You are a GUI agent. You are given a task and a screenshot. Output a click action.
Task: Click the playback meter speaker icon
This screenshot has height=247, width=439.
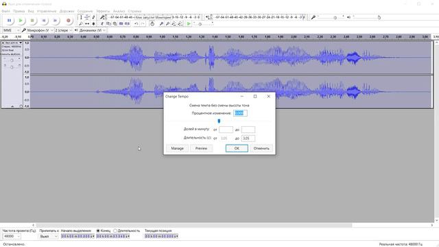tap(207, 17)
